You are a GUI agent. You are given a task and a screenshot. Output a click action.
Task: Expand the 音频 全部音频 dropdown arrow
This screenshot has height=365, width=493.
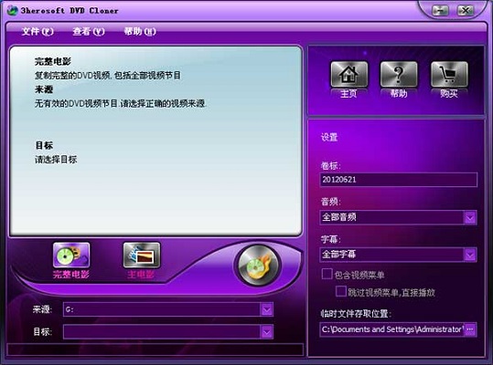point(470,217)
